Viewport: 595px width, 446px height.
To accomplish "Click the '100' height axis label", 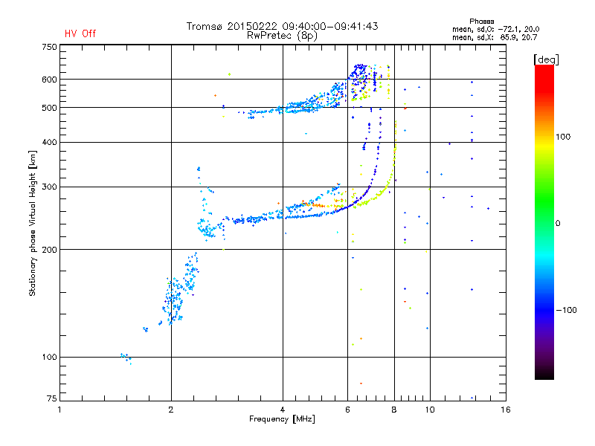I will tap(49, 357).
